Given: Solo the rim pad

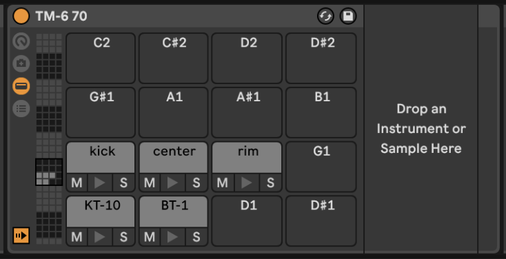Looking at the screenshot, I should [x=270, y=183].
